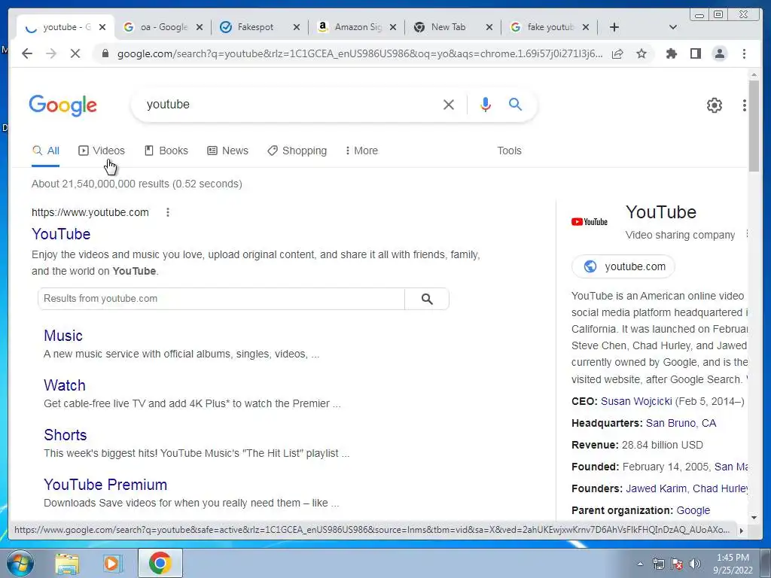Show hidden system tray icons
The height and width of the screenshot is (578, 771).
[x=640, y=564]
